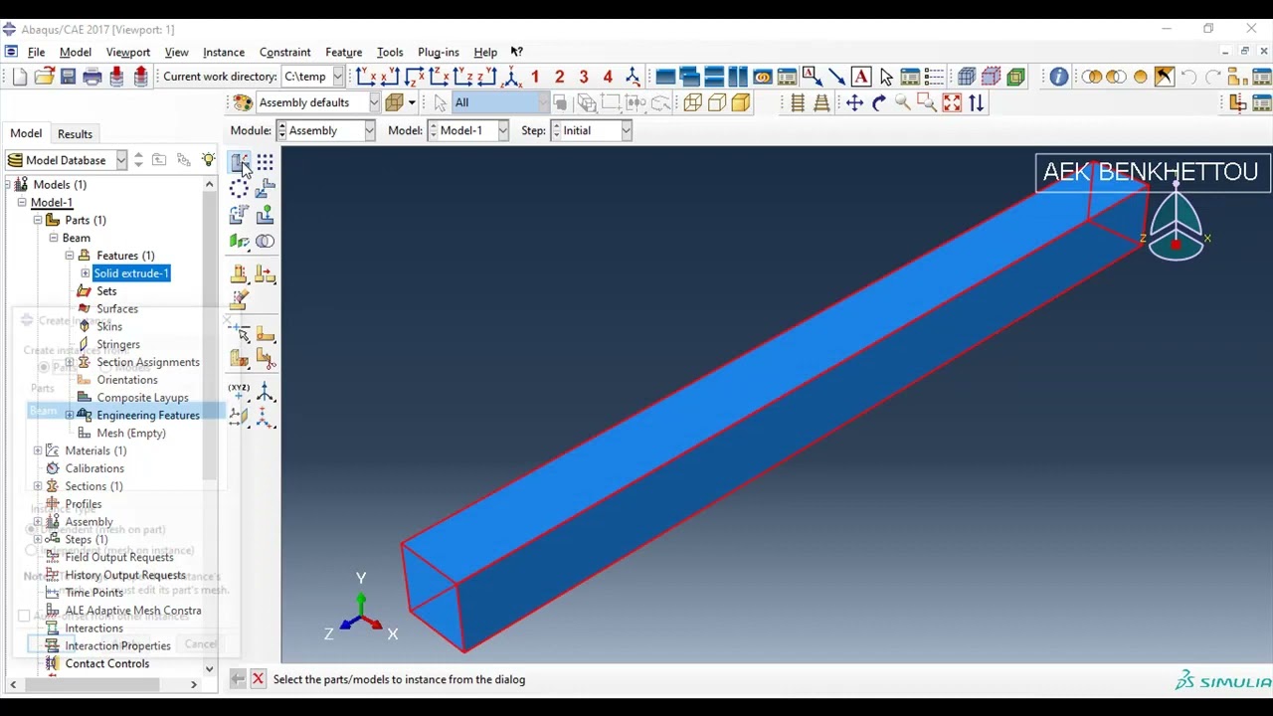The height and width of the screenshot is (716, 1273).
Task: Click the Create Arrow annotation icon
Action: pyautogui.click(x=836, y=77)
